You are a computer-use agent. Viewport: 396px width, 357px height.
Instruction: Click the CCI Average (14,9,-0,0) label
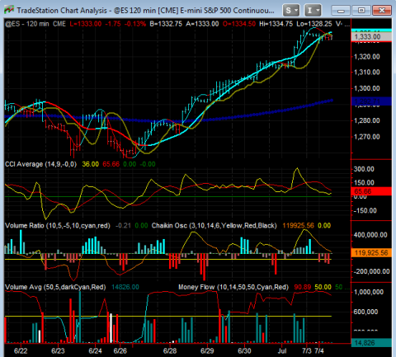tap(40, 164)
